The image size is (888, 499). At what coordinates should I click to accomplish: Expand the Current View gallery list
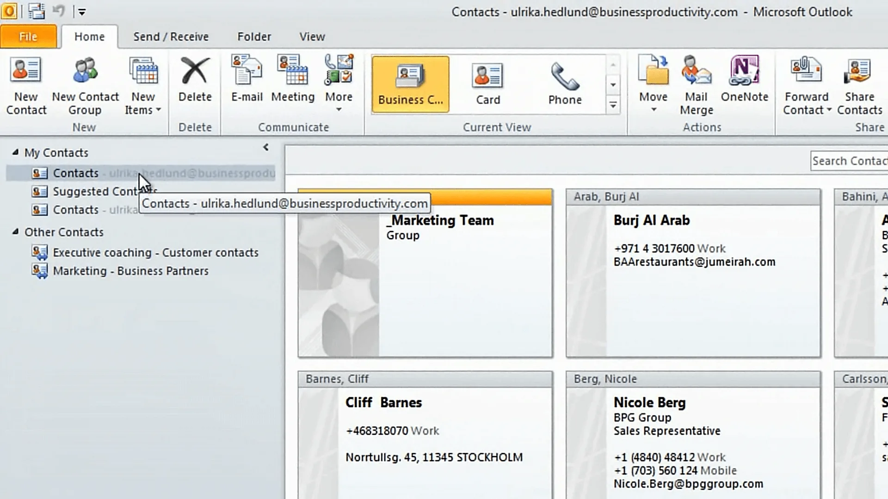[613, 105]
